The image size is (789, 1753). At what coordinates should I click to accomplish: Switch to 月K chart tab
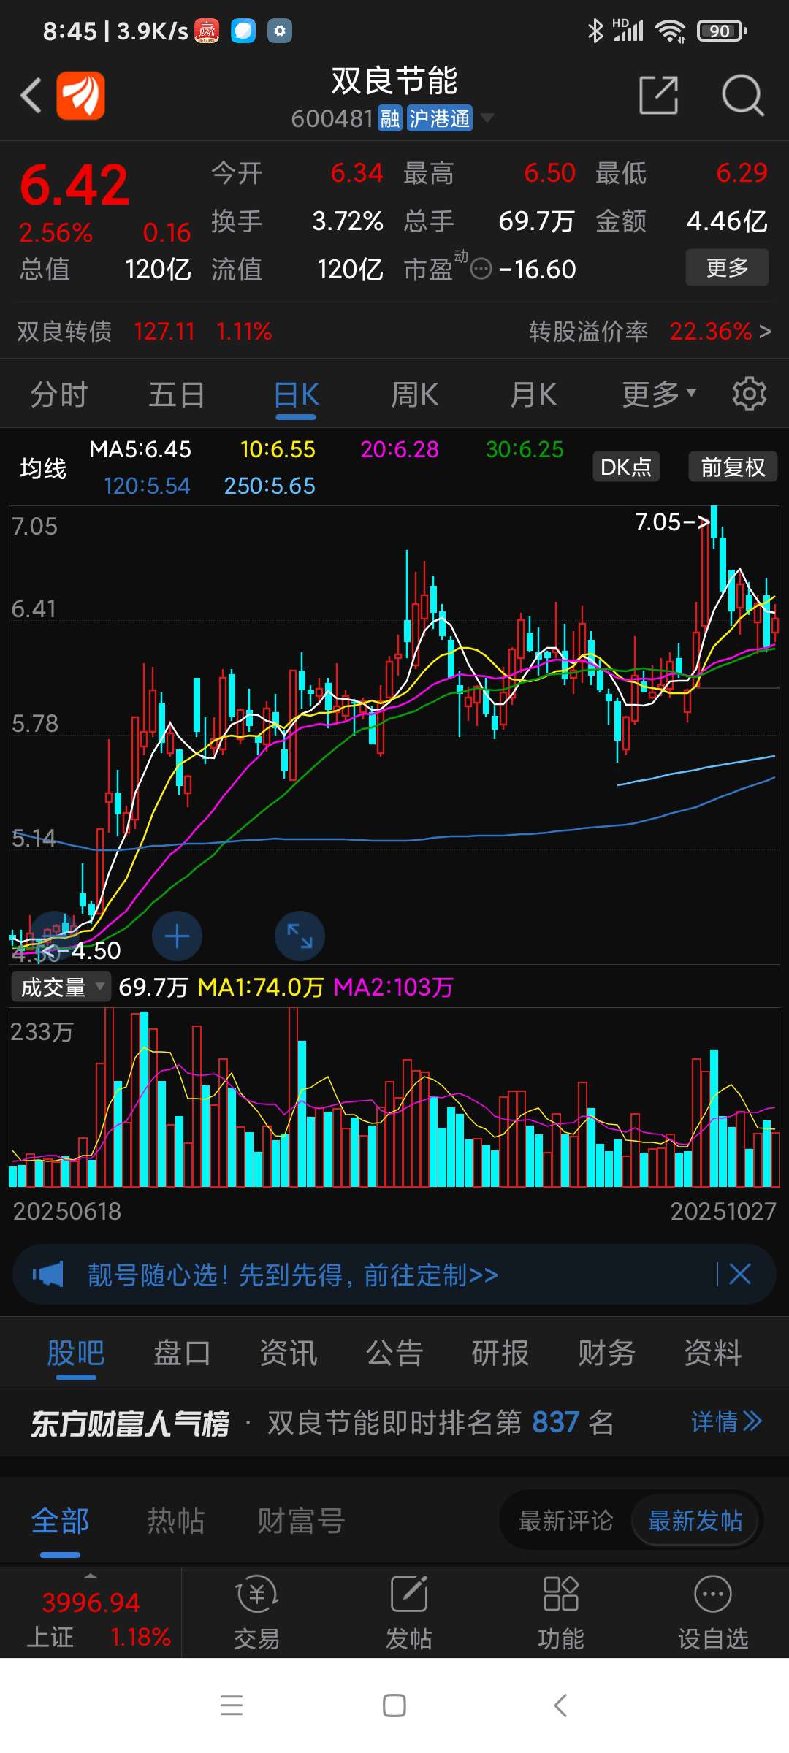click(x=533, y=395)
